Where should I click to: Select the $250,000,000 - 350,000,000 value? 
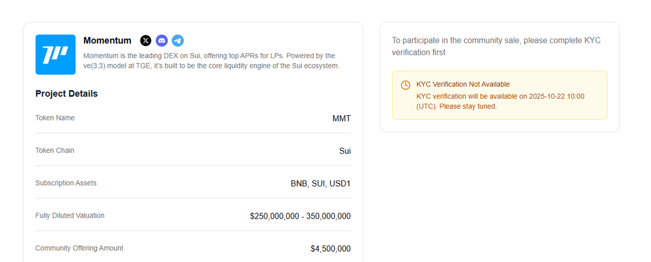tap(301, 216)
